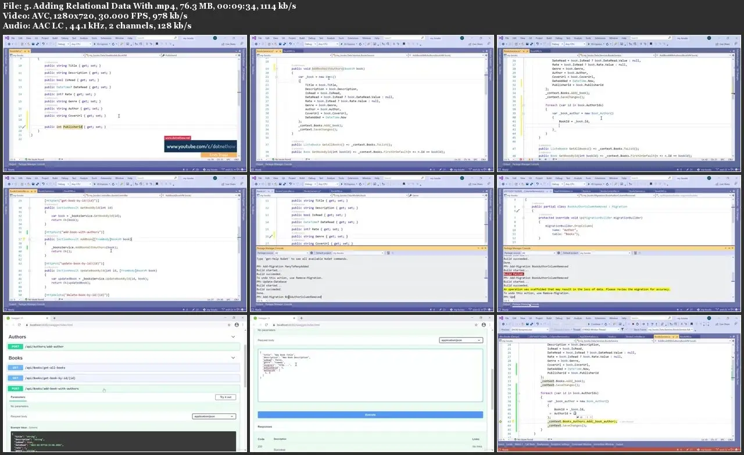The image size is (744, 455).
Task: Open Chrome profile icon in Authors Swagger frame
Action: tap(235, 324)
